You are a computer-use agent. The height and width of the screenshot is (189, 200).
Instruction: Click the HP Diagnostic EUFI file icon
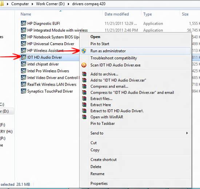tap(24, 23)
